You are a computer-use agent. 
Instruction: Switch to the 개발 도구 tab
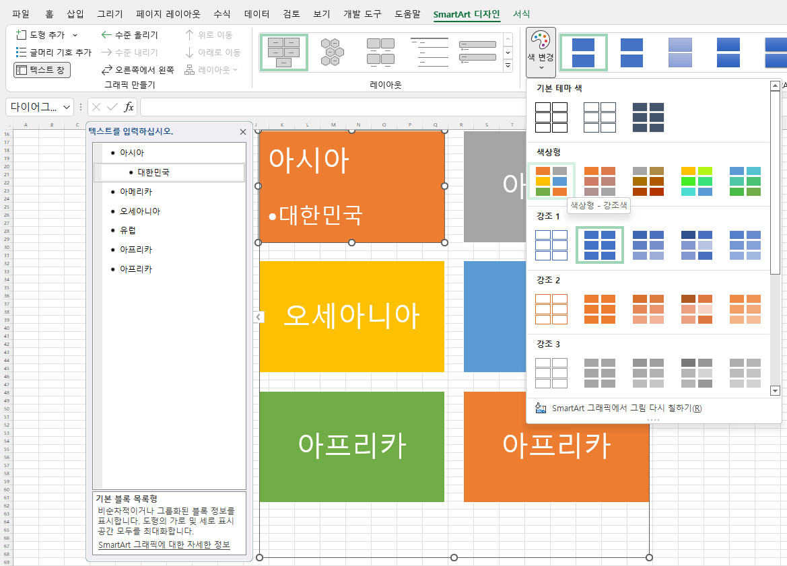tap(362, 14)
